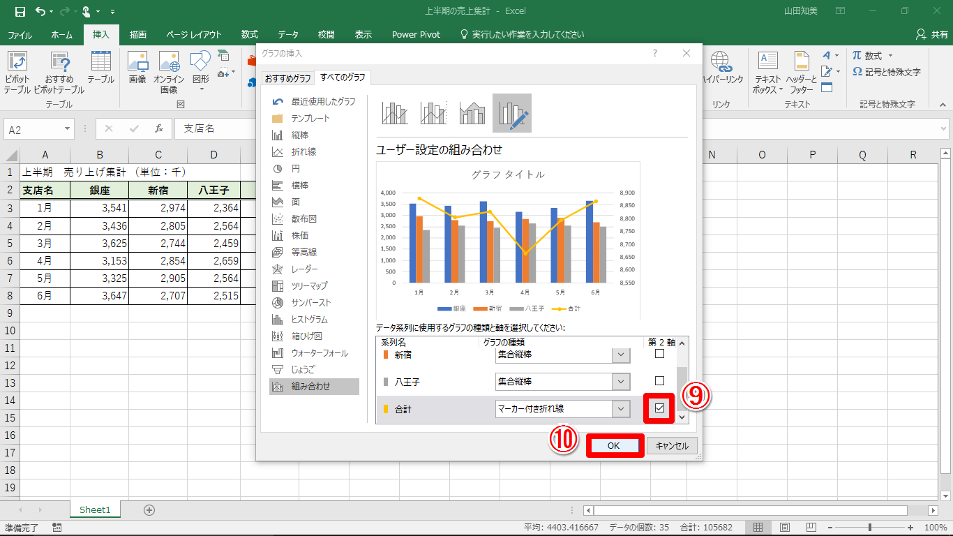Choose the clustered column-line combo chart icon
The height and width of the screenshot is (536, 953).
395,112
